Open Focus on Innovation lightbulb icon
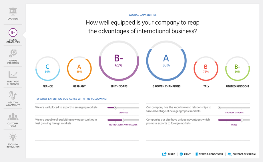Viewport: 263px width, 162px height. click(x=13, y=137)
